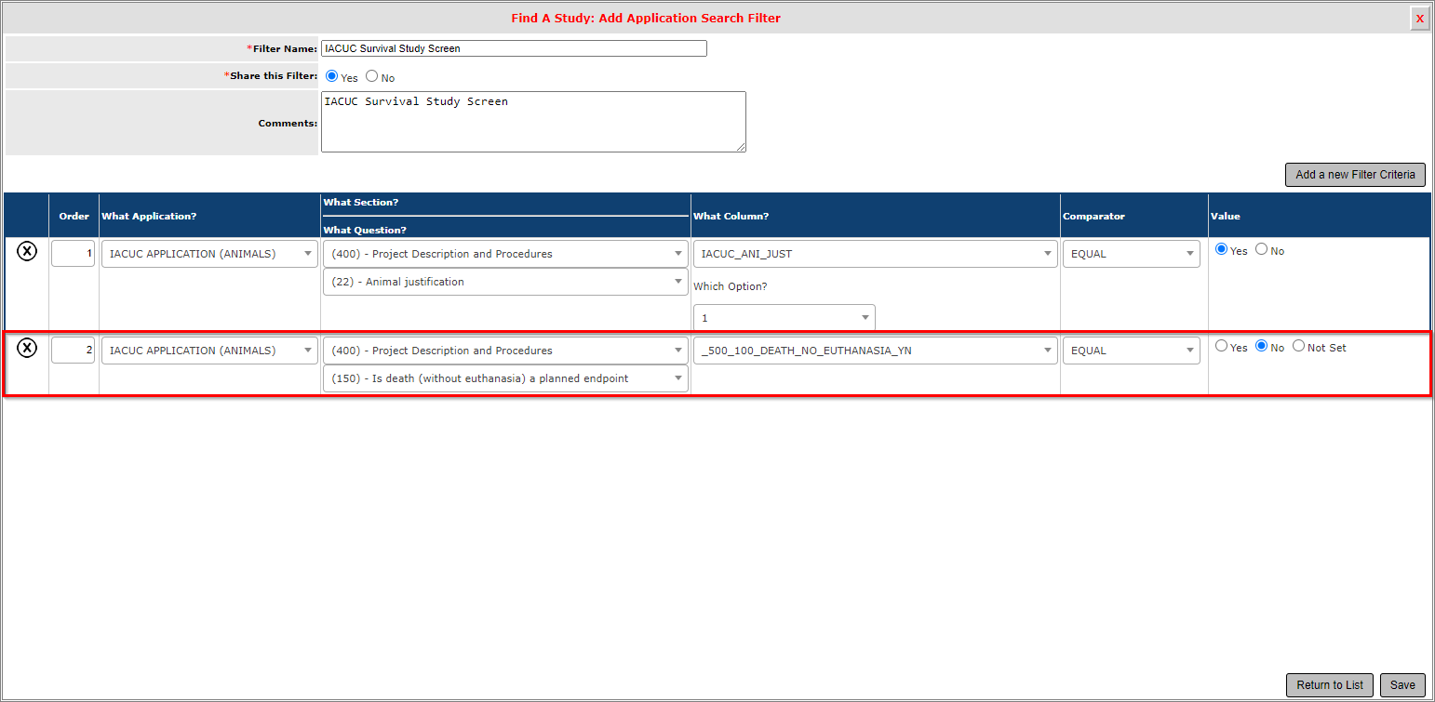Image resolution: width=1435 pixels, height=702 pixels.
Task: Open row 2 What Application dropdown
Action: pos(209,351)
